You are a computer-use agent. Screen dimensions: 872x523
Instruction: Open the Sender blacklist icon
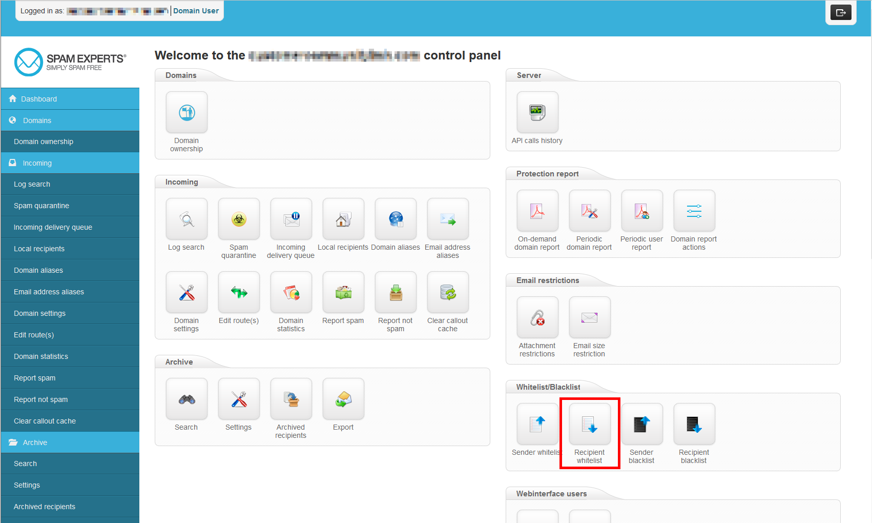642,425
